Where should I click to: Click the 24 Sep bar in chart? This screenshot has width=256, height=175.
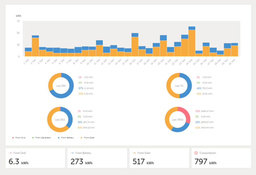tap(192, 42)
